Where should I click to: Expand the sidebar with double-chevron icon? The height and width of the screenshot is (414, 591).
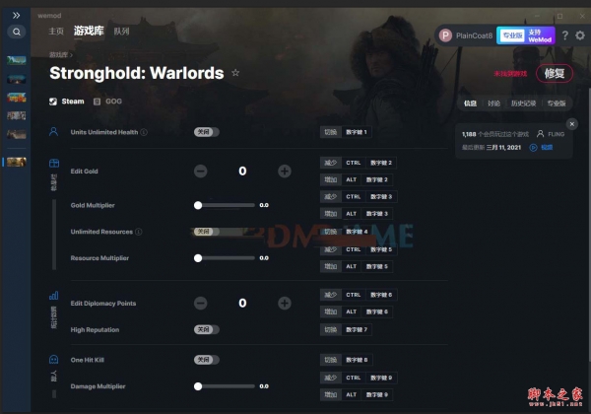(x=16, y=16)
